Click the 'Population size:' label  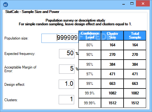[x=16, y=38]
